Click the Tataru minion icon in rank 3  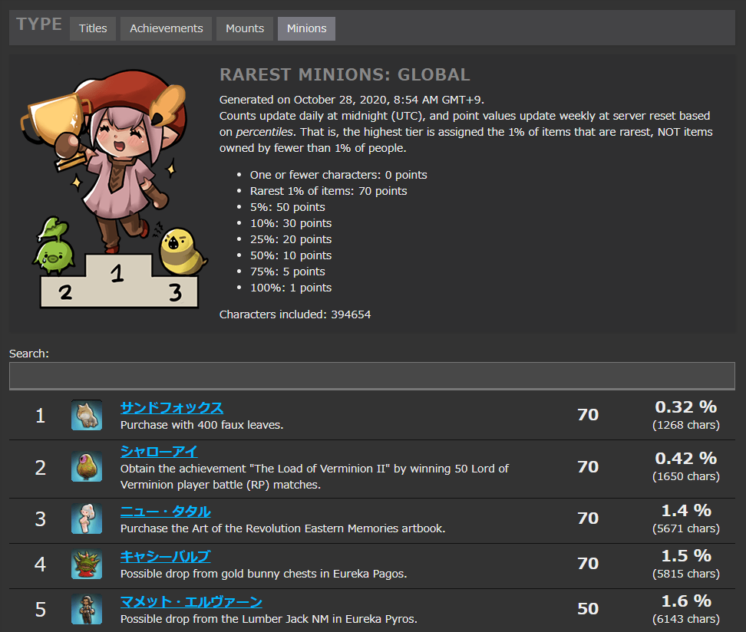coord(87,518)
